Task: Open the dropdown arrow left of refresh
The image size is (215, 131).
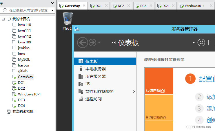Action: click(x=194, y=43)
